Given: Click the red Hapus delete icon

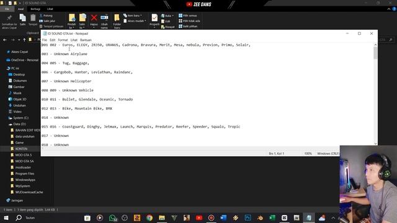Looking at the screenshot, I should point(94,18).
